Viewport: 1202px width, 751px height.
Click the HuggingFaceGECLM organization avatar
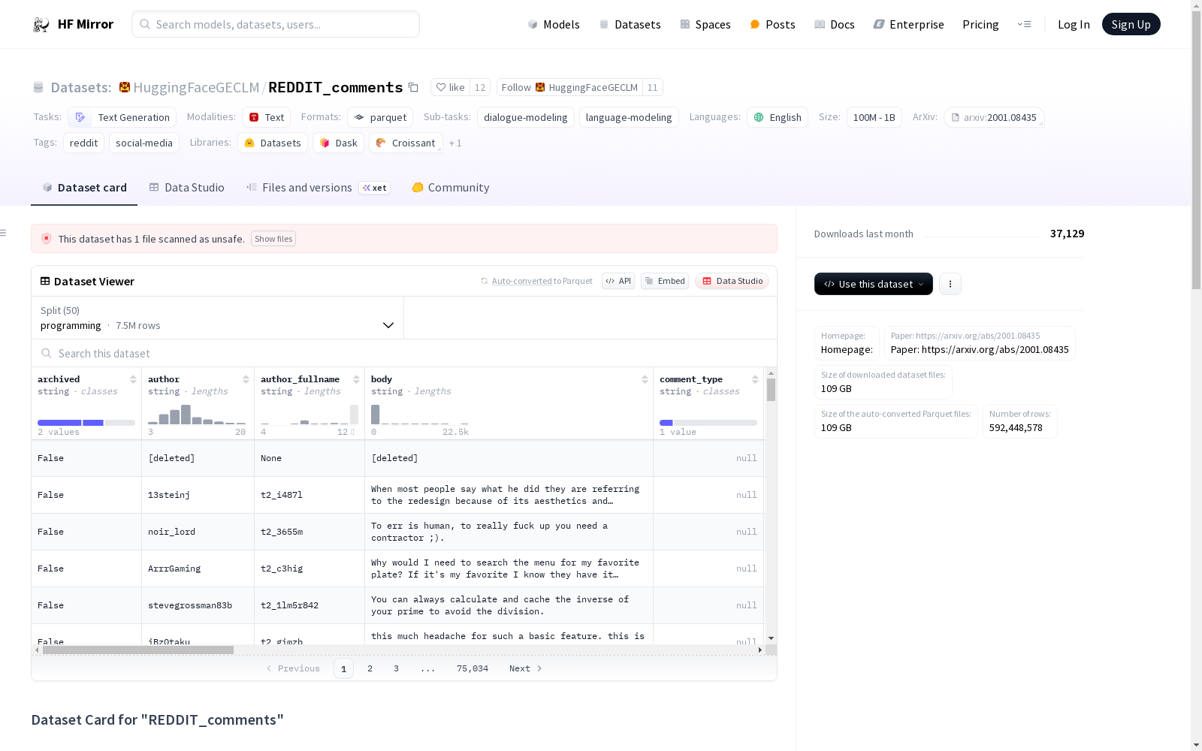pyautogui.click(x=125, y=87)
